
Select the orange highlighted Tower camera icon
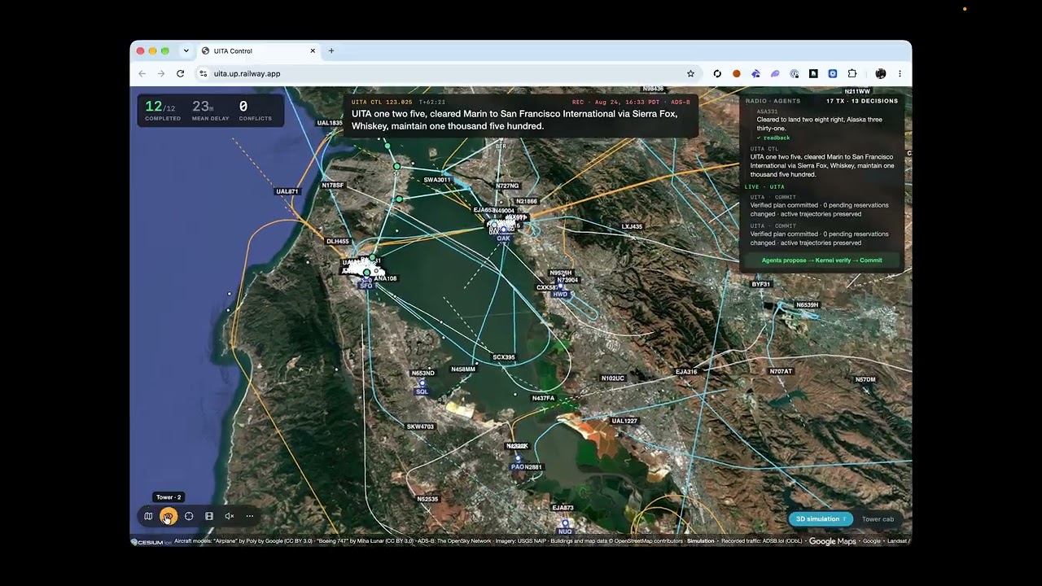(x=169, y=516)
